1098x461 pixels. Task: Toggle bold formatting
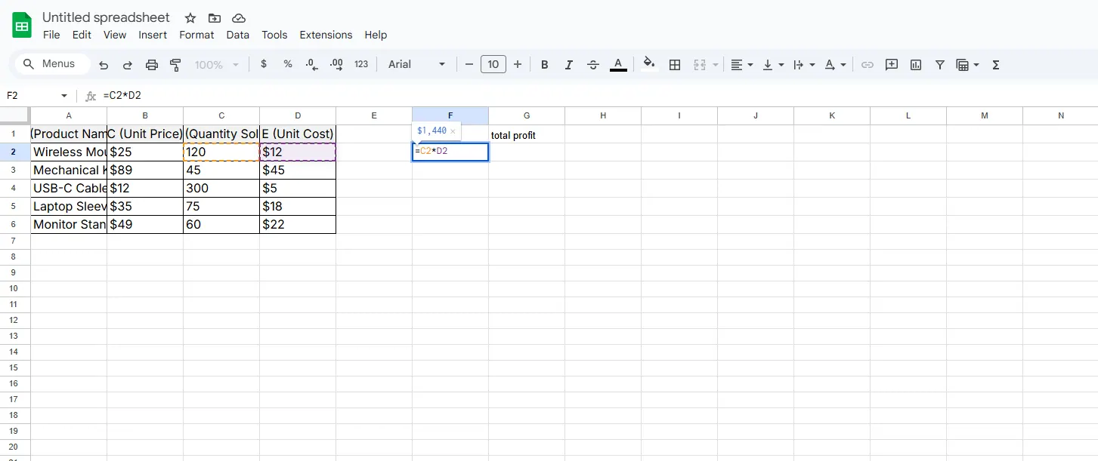click(x=544, y=65)
